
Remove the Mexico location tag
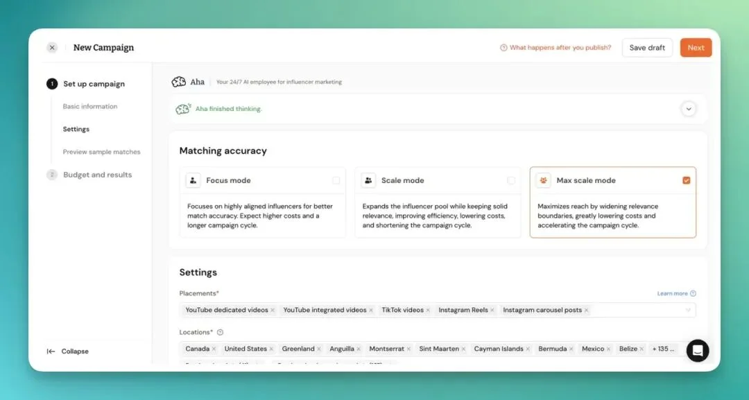coord(609,349)
